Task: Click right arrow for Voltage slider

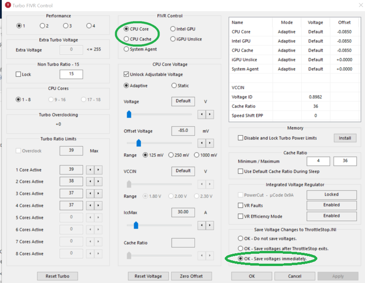Action: (x=210, y=115)
